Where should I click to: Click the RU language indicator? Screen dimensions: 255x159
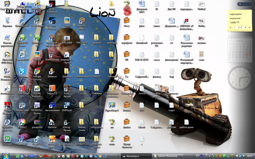pyautogui.click(x=197, y=156)
